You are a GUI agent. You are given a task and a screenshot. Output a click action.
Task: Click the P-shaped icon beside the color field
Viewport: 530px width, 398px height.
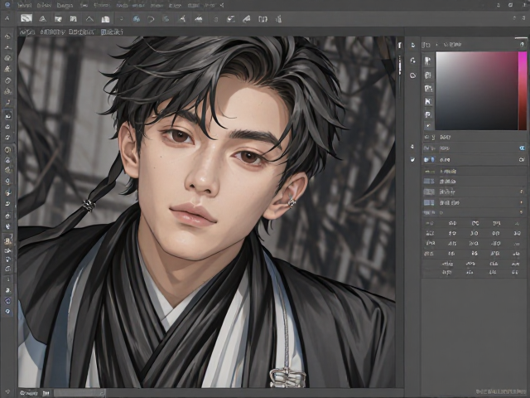428,114
